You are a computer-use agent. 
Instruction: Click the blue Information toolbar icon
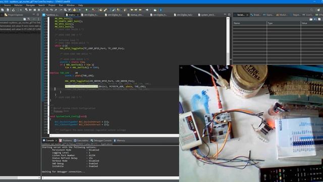[161, 10]
